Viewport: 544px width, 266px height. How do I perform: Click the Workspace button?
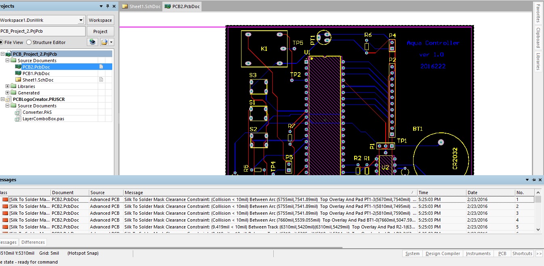(x=100, y=20)
